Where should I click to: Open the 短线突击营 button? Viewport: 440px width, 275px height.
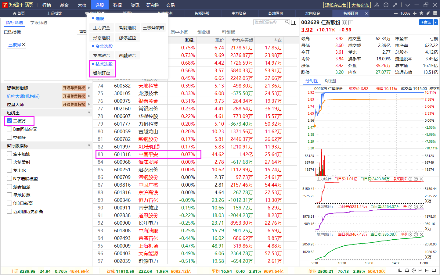click(x=335, y=5)
